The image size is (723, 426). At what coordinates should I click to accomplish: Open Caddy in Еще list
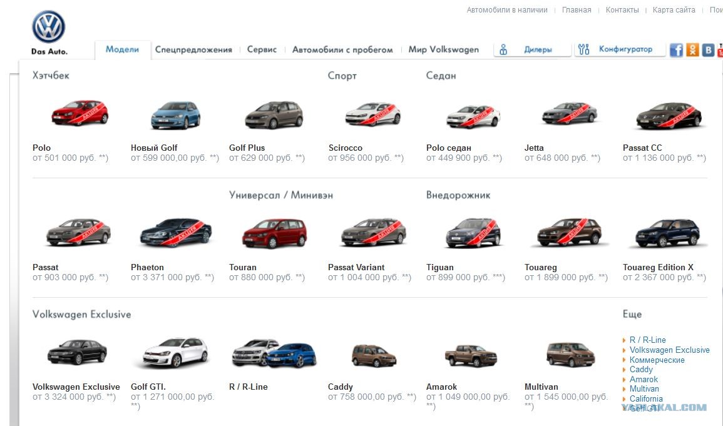pos(641,369)
